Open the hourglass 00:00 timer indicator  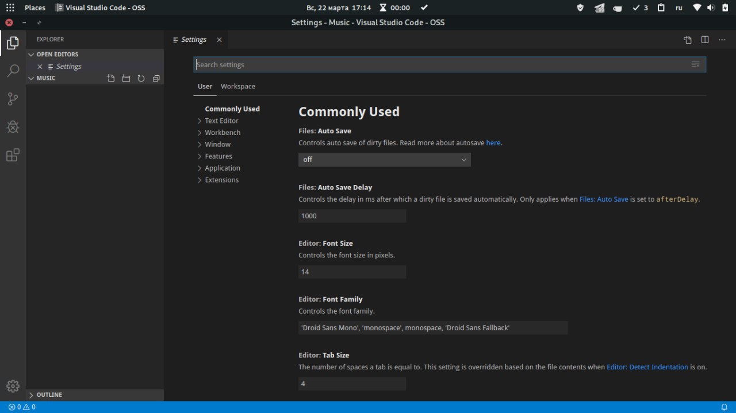[394, 7]
